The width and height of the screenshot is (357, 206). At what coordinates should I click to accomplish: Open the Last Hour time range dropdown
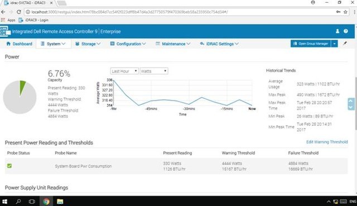tap(124, 71)
